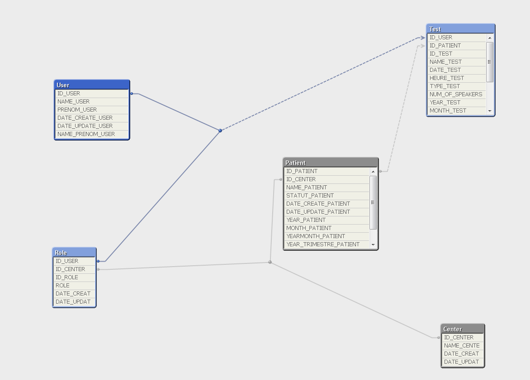Click YEAR_TRIMESTRE_PATIENT field in Patient table
Screen dimensions: 530x380
[x=327, y=244]
